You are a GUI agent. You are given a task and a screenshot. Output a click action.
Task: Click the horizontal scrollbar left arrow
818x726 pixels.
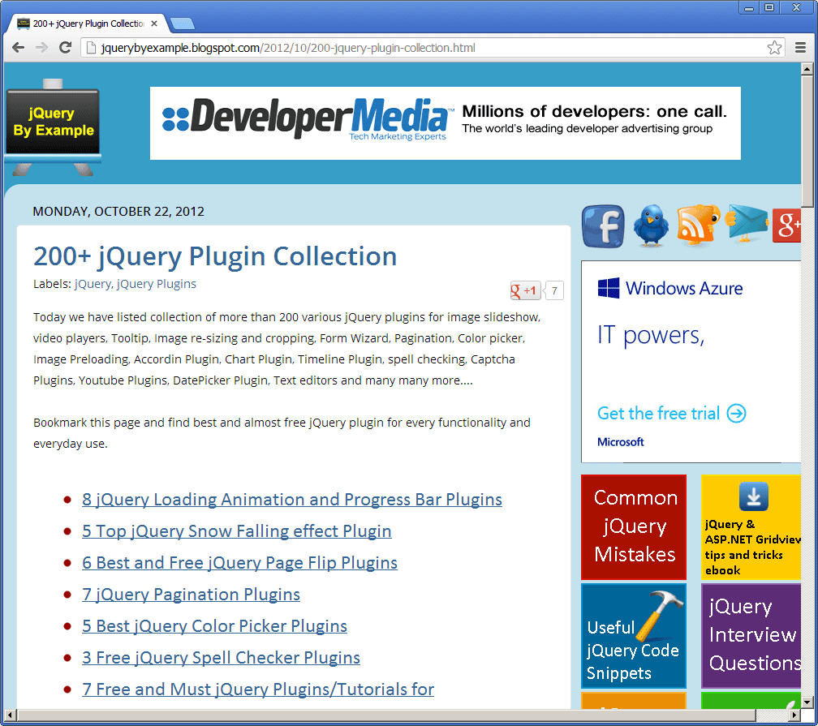click(10, 715)
